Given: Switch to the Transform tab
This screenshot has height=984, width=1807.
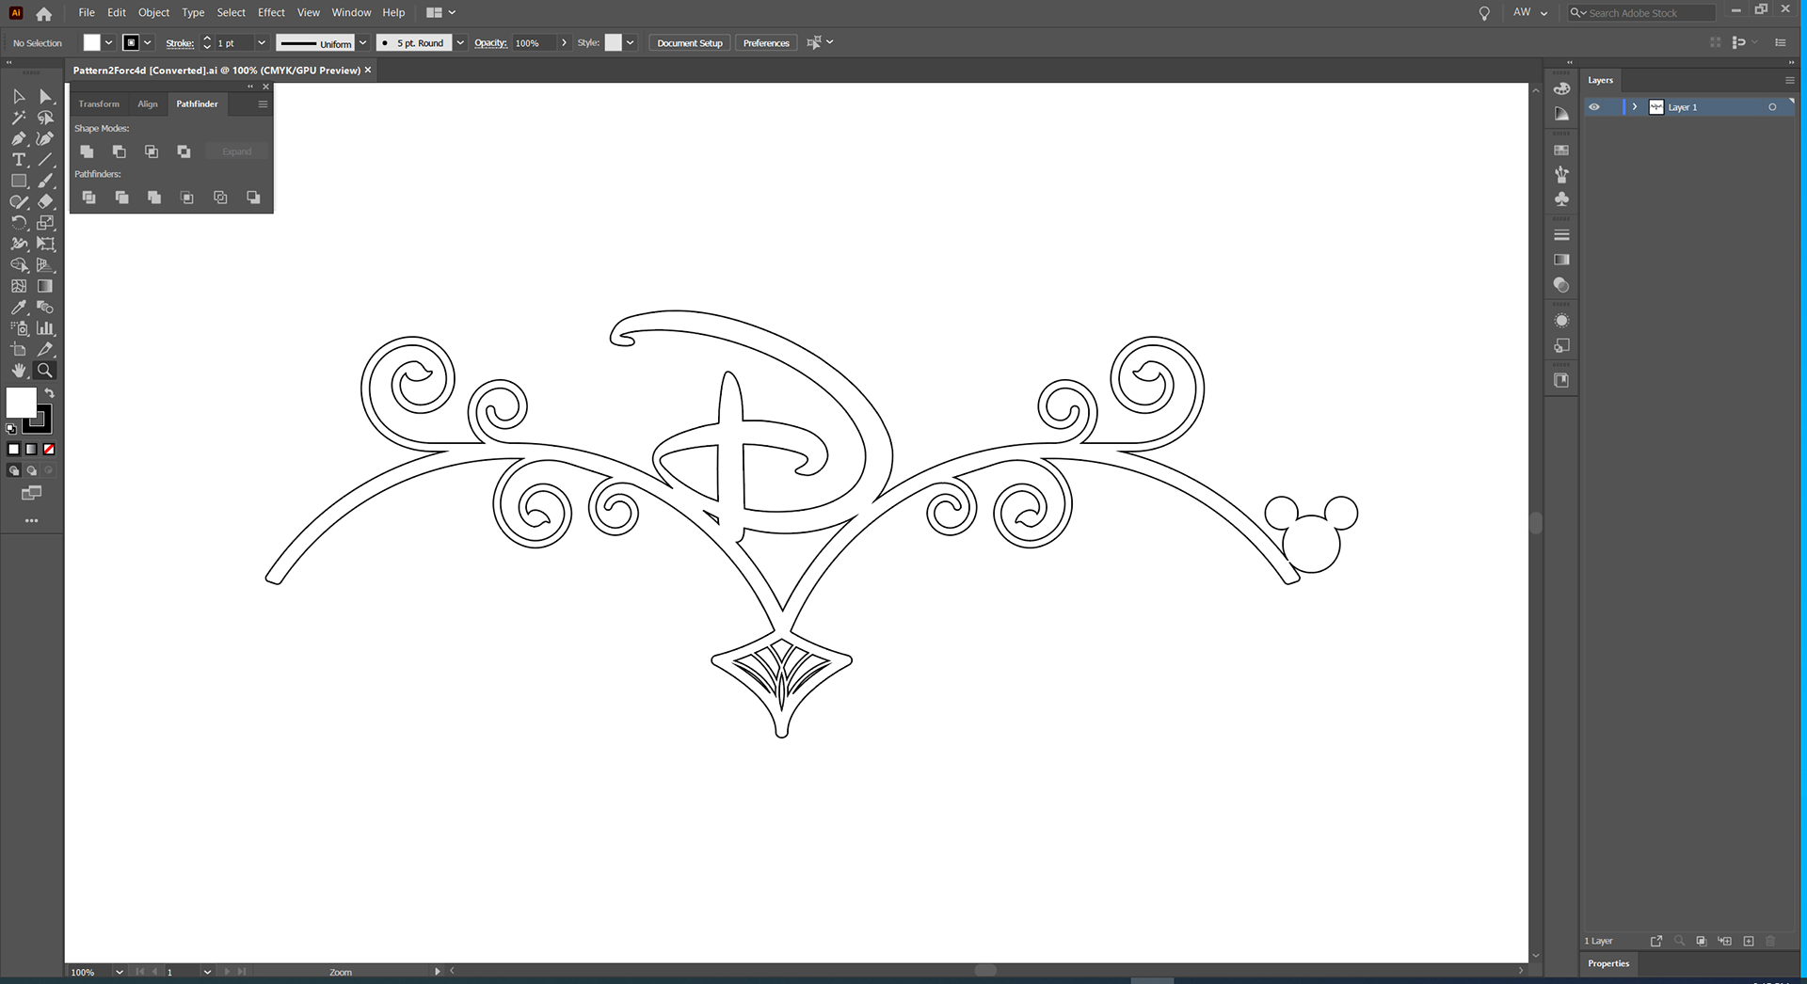Looking at the screenshot, I should 99,104.
